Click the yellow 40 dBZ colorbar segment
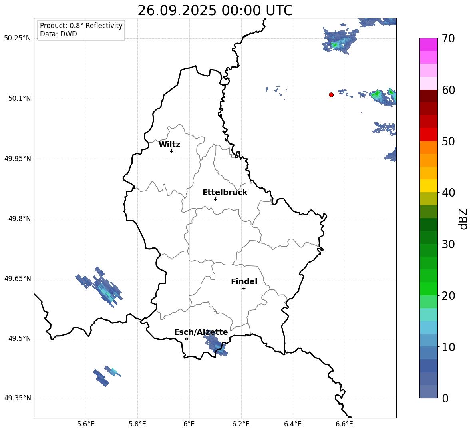The width and height of the screenshot is (473, 432). coord(429,186)
